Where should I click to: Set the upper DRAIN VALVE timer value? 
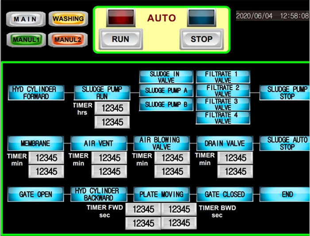coord(235,158)
